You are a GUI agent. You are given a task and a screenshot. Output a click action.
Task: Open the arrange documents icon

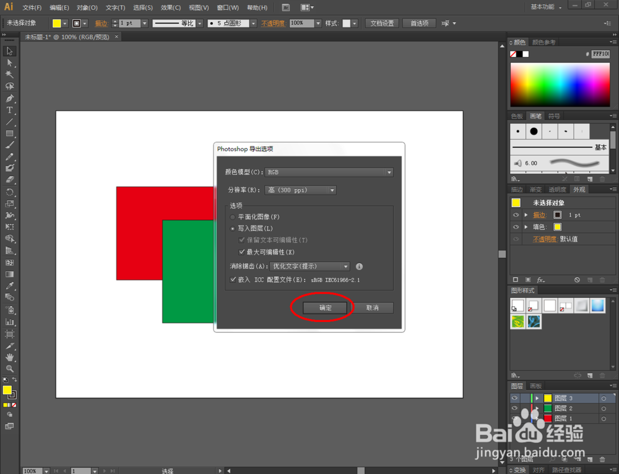tap(307, 7)
